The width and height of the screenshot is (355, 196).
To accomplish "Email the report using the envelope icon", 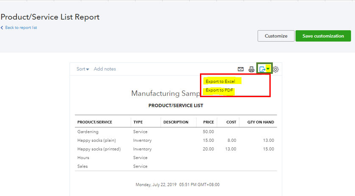I will tap(241, 69).
